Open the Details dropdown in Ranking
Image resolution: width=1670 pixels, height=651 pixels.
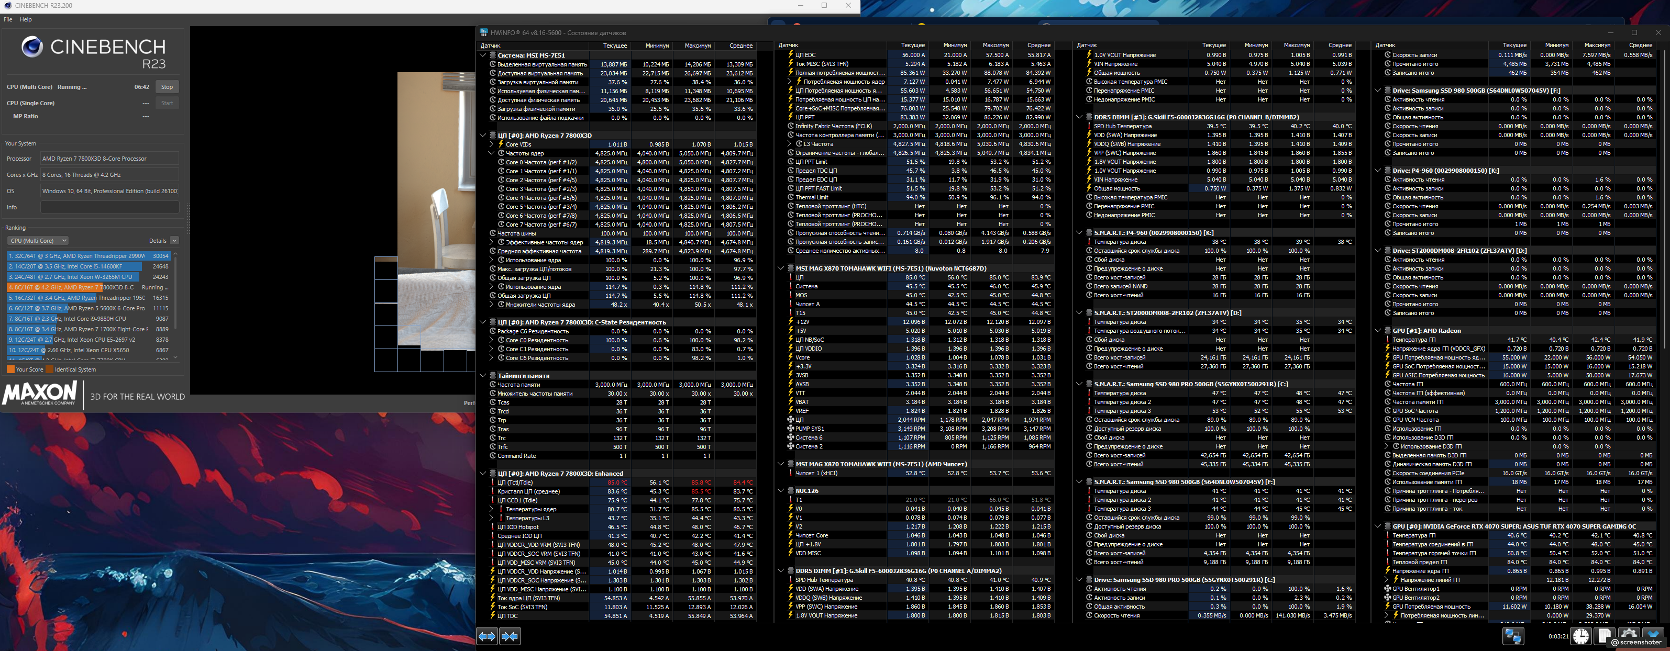tap(174, 240)
